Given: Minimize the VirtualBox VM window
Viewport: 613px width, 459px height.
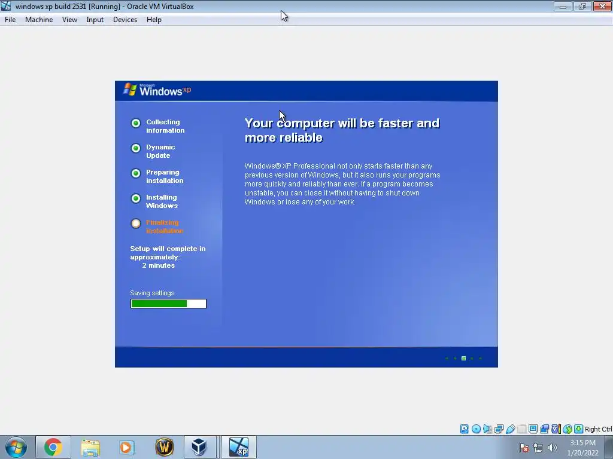Looking at the screenshot, I should [x=563, y=6].
